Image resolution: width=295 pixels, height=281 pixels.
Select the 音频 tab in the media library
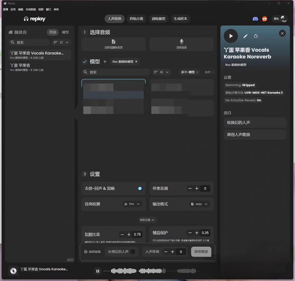[53, 32]
